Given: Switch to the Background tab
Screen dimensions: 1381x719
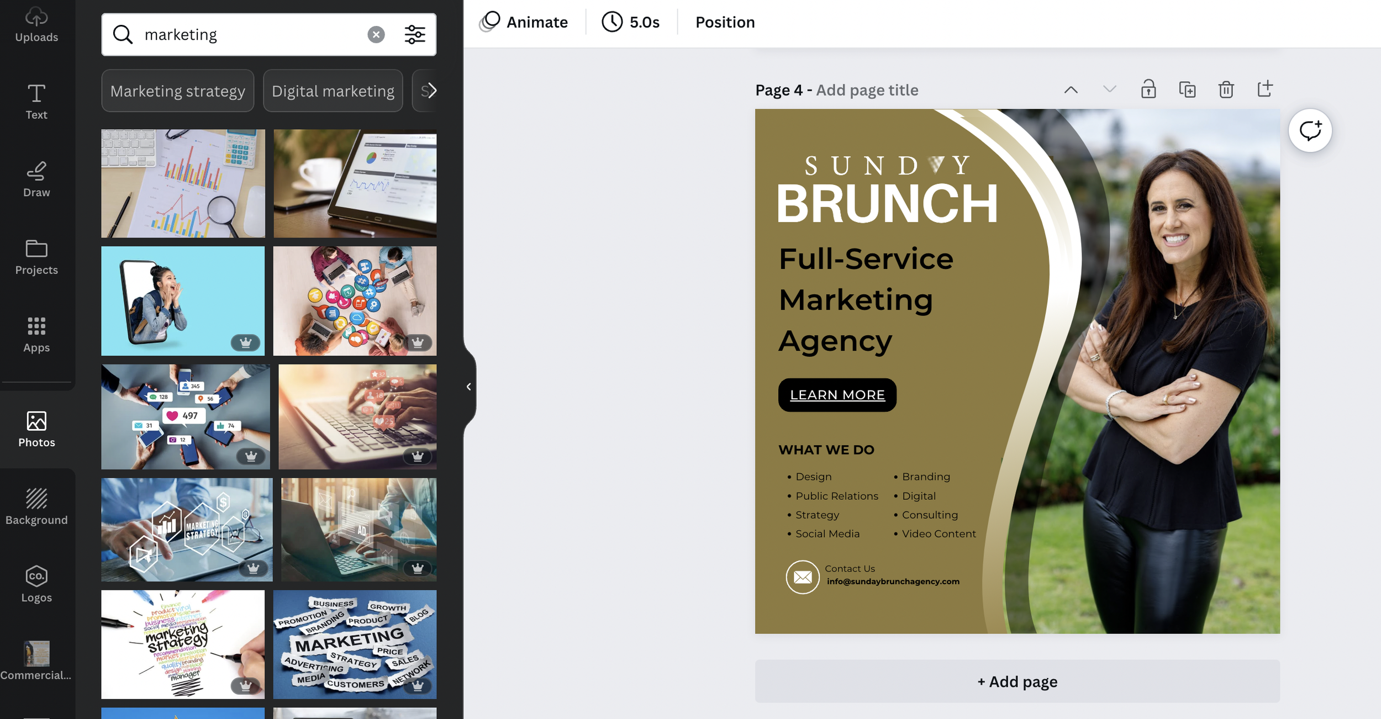Looking at the screenshot, I should point(36,506).
